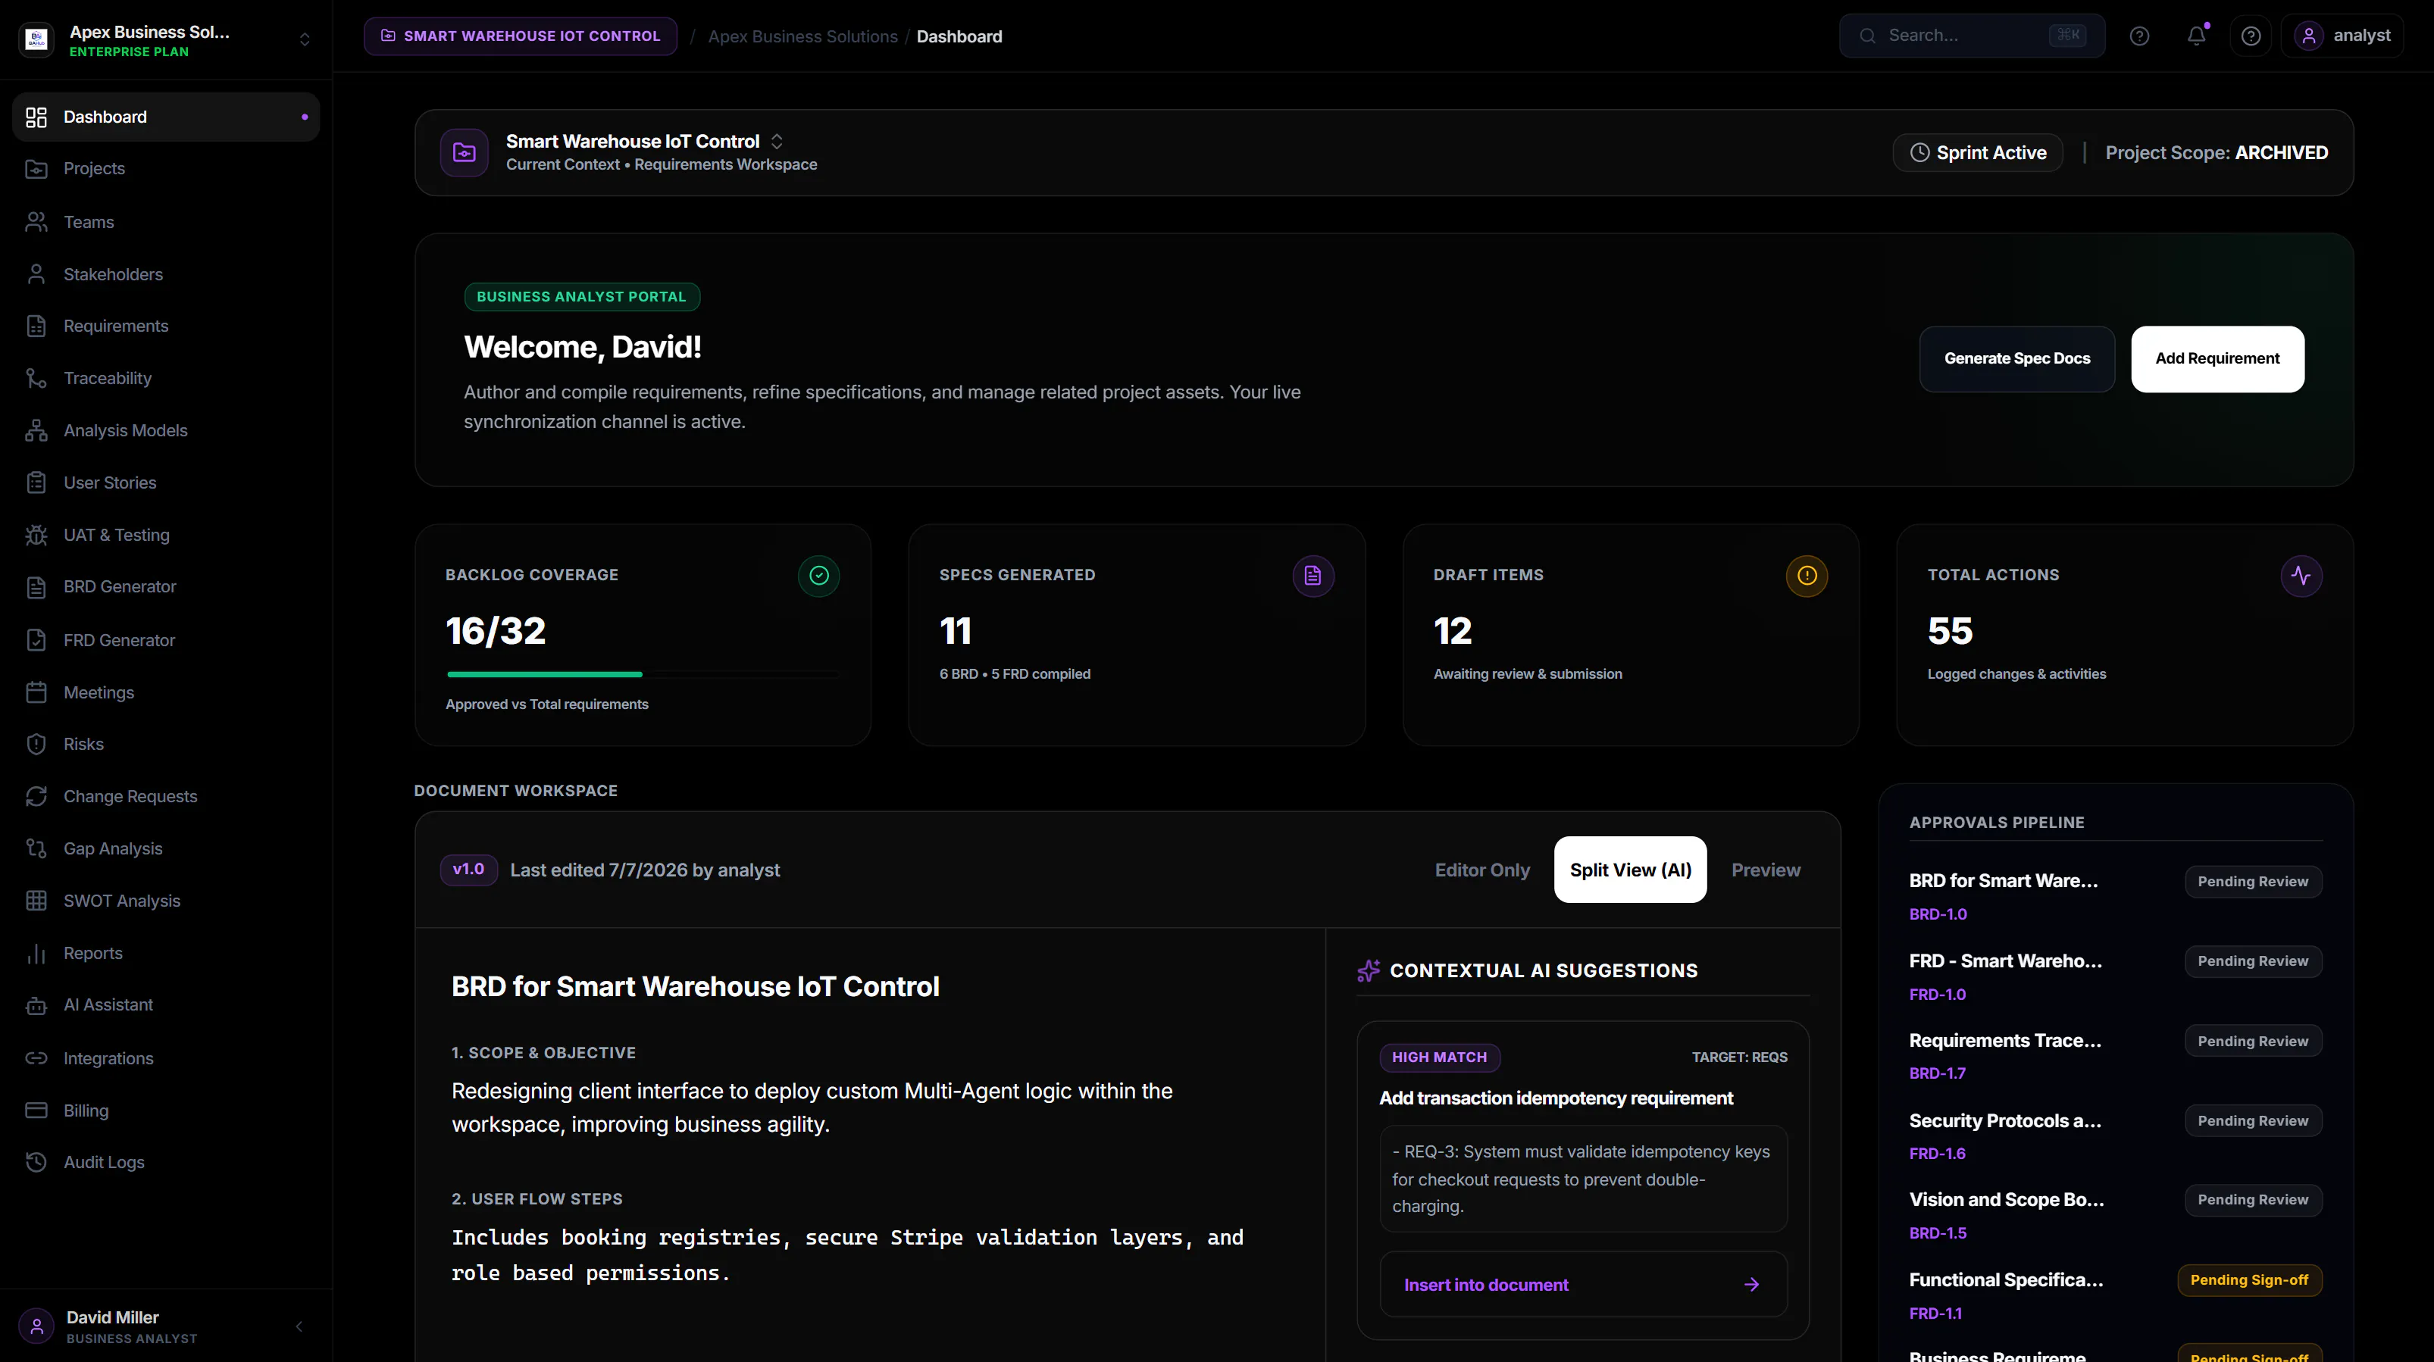Click the UAT & Testing bug icon
Viewport: 2434px width, 1362px height.
(x=36, y=535)
